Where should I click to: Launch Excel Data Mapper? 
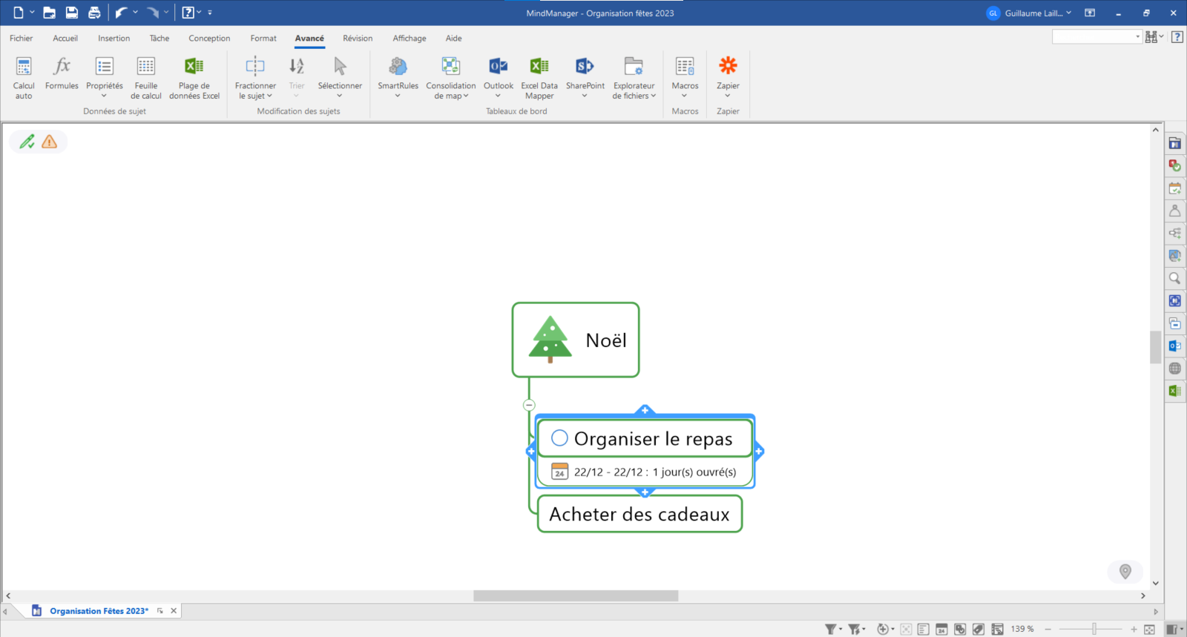tap(539, 67)
